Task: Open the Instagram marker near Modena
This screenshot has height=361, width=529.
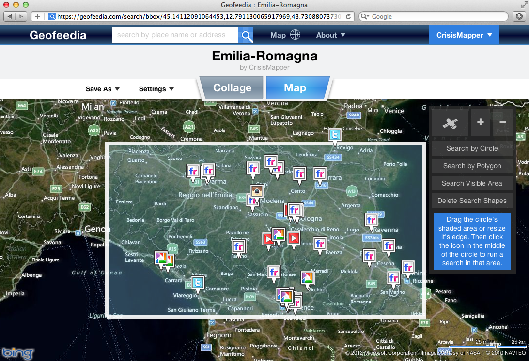Action: [x=257, y=191]
